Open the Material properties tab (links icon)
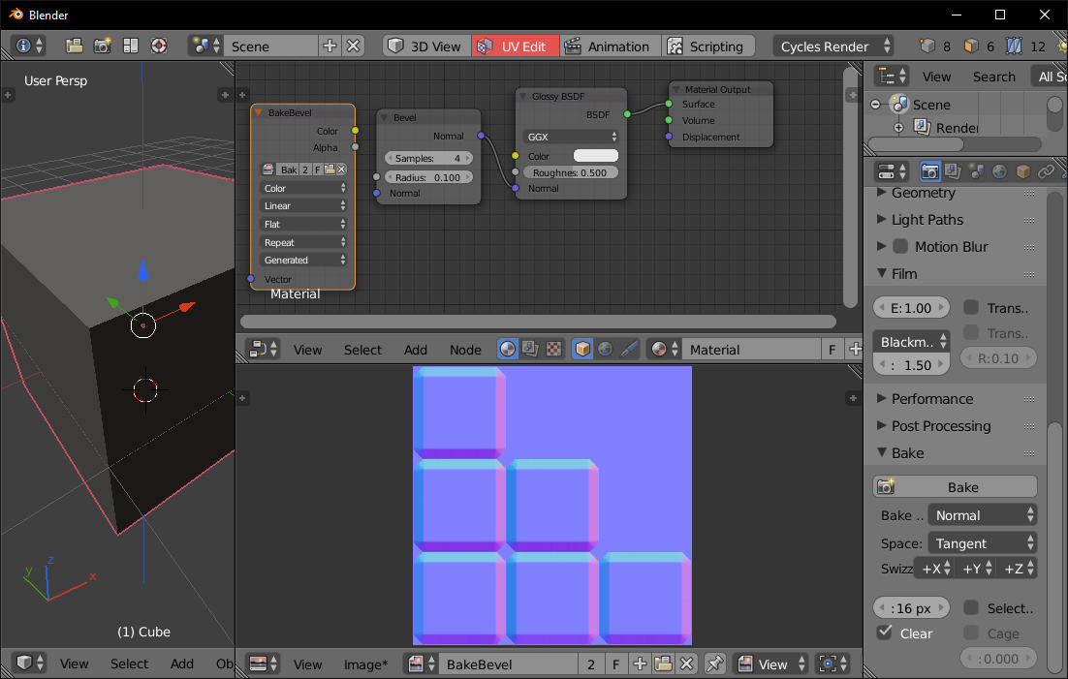Viewport: 1068px width, 679px height. coord(1047,171)
